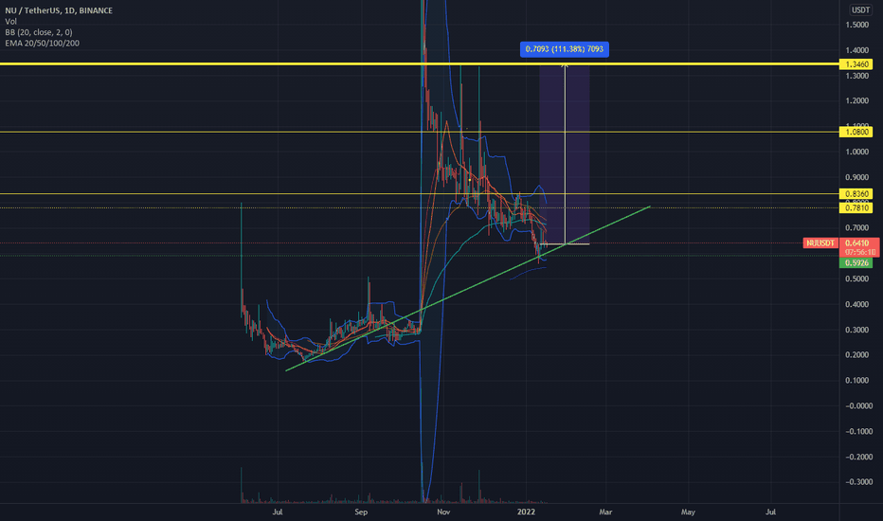Click the 0.6410 current price label
Image resolution: width=883 pixels, height=521 pixels.
click(858, 243)
